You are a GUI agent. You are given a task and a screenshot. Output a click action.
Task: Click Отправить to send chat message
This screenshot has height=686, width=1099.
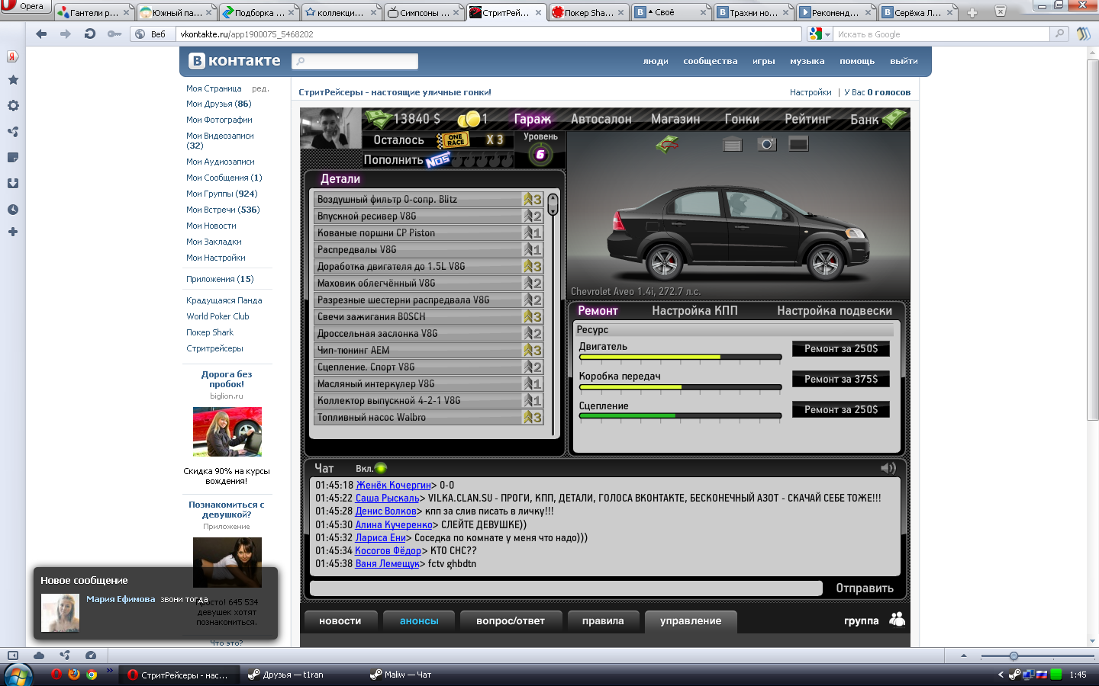pyautogui.click(x=865, y=588)
